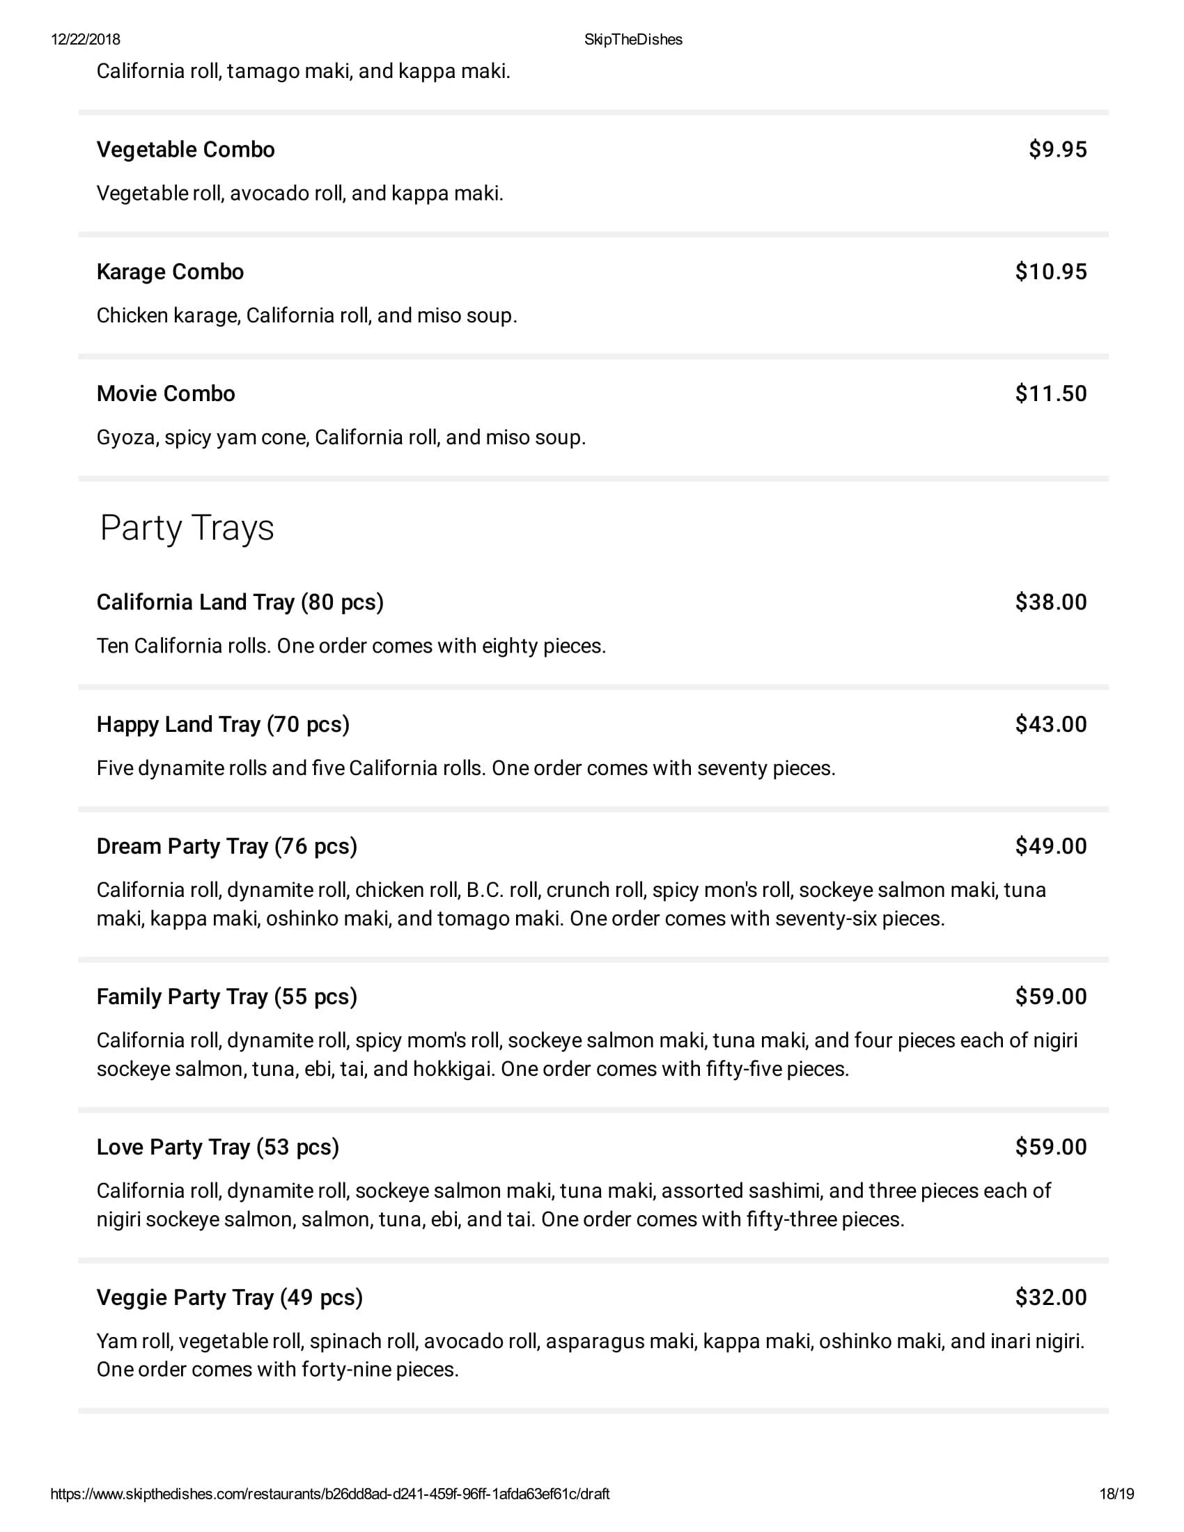Viewport: 1184px width, 1532px height.
Task: Open the Movie Combo item
Action: click(166, 393)
